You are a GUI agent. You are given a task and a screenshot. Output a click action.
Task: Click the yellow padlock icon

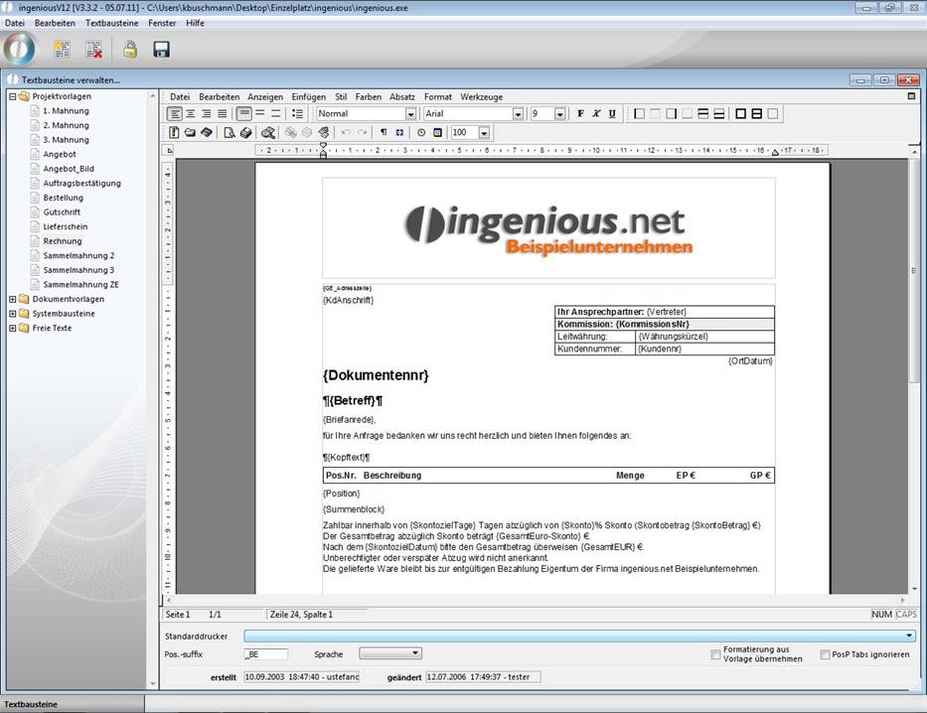pyautogui.click(x=130, y=49)
